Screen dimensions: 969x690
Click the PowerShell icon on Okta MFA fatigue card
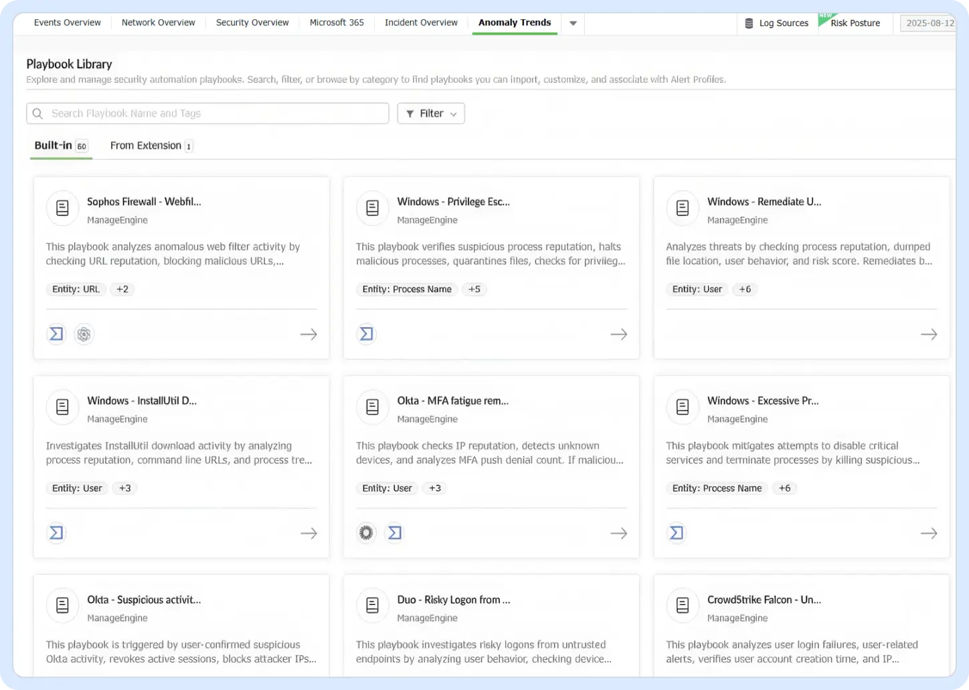tap(395, 533)
